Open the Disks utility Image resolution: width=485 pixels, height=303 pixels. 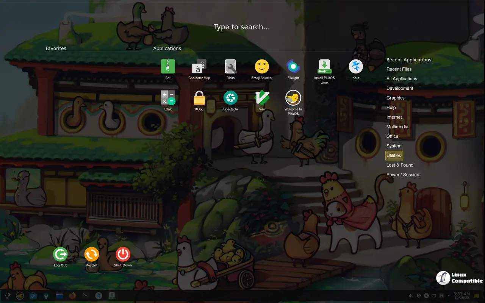(x=230, y=67)
